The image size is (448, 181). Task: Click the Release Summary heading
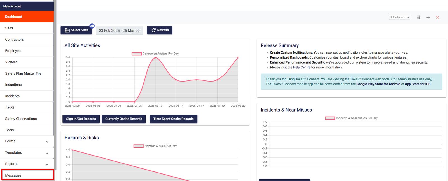[x=280, y=45]
